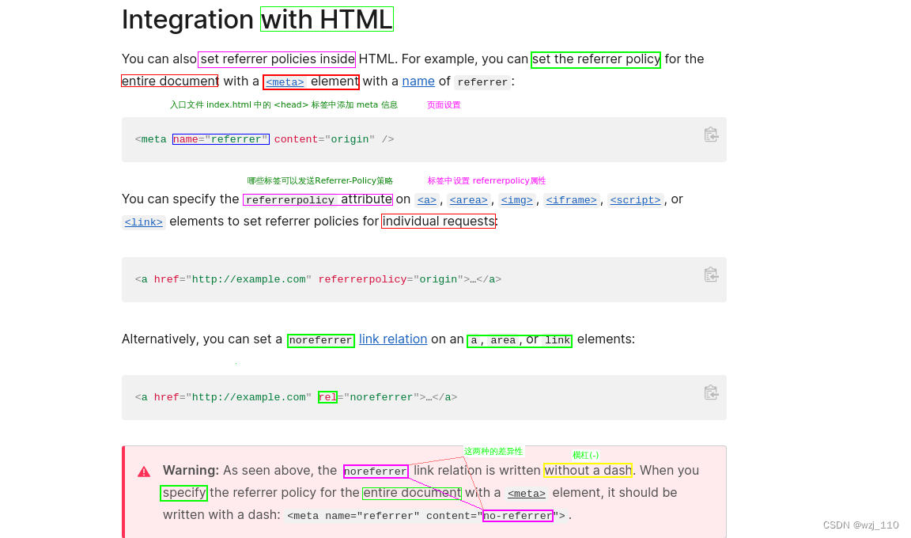Open the area element reference link
The image size is (911, 538).
point(468,200)
